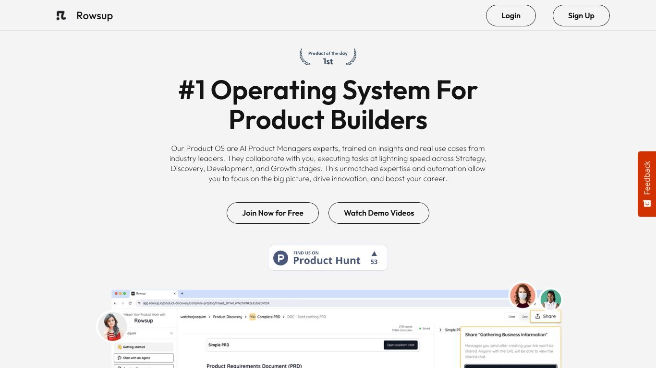Select the Chat tab in demo screenshot
656x368 pixels.
pyautogui.click(x=511, y=317)
